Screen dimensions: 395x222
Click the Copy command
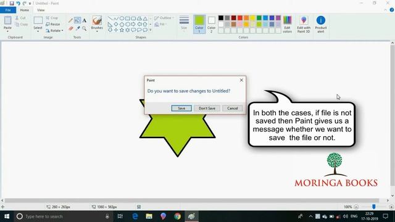[22, 24]
